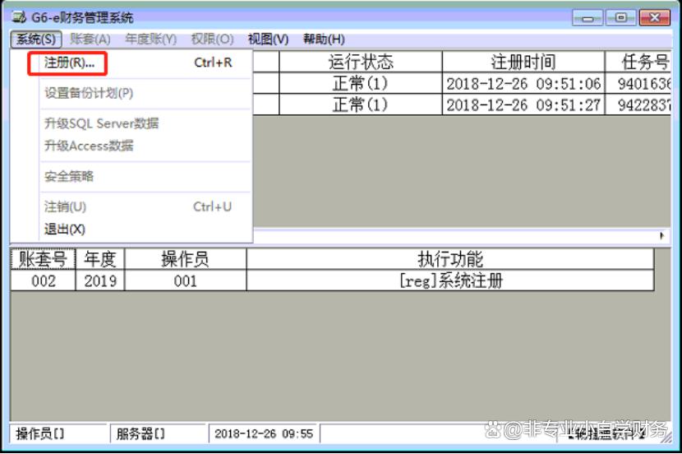This screenshot has height=454, width=682.
Task: Select the [reg]系统注册 cell
Action: coord(450,280)
